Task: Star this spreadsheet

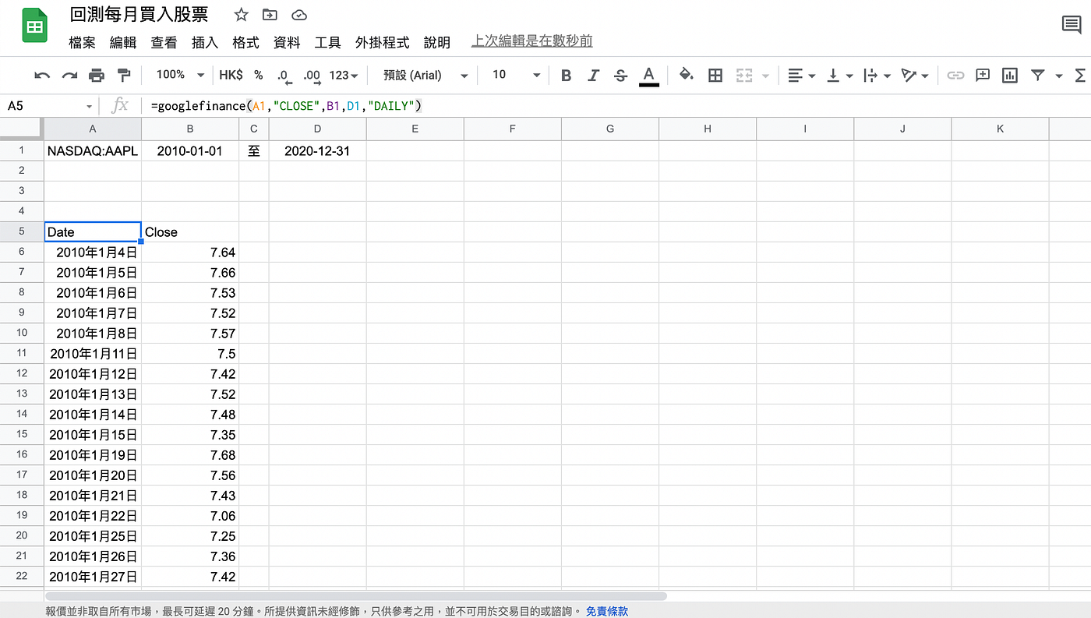Action: (x=241, y=15)
